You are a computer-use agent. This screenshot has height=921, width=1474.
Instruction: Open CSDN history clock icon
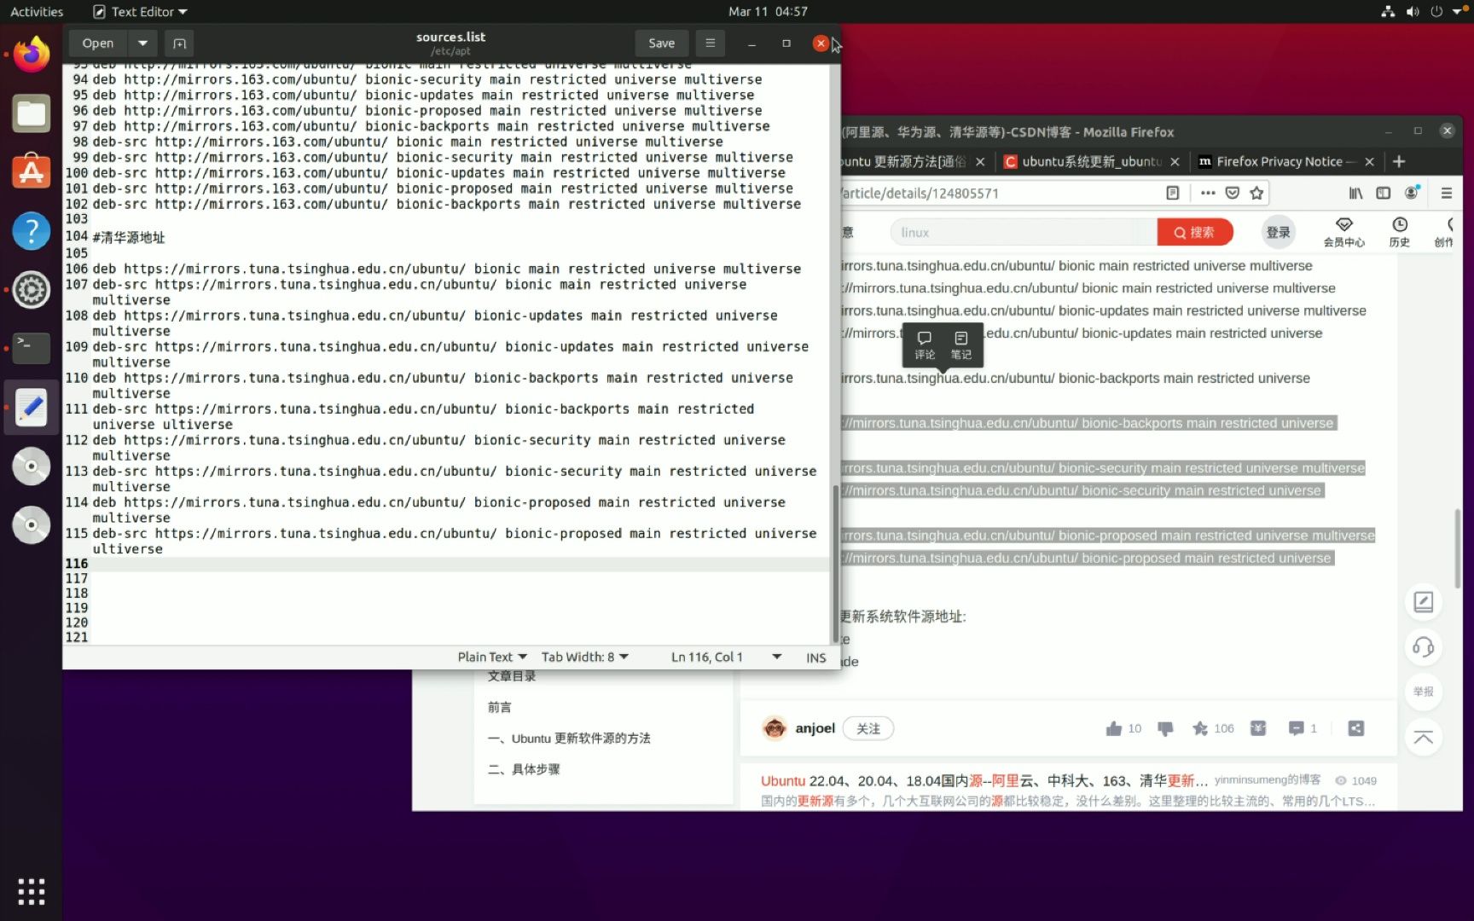pyautogui.click(x=1400, y=225)
